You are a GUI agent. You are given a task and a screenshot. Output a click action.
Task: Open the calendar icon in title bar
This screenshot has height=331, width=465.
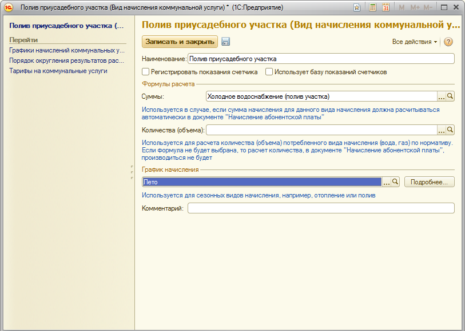tap(385, 7)
